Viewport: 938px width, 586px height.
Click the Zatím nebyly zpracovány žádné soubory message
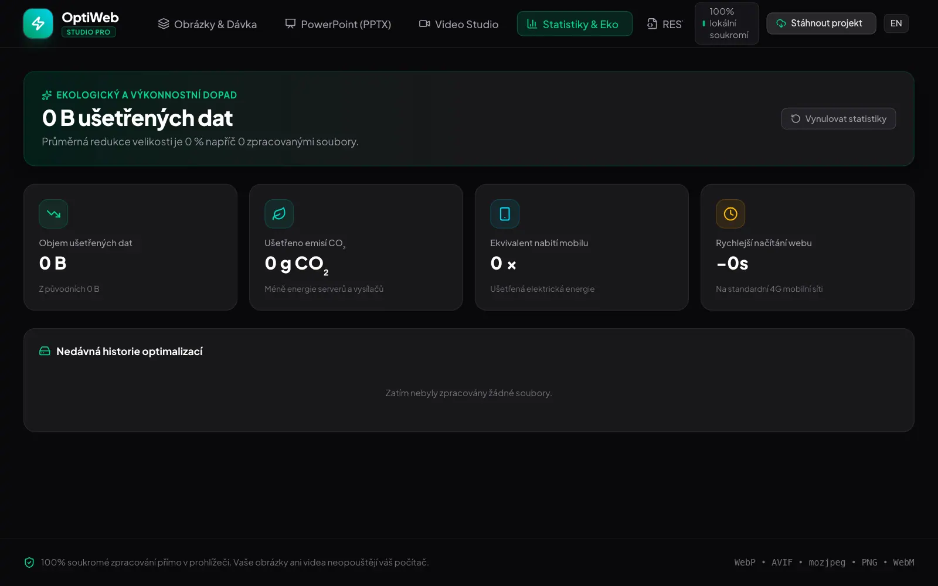(469, 393)
